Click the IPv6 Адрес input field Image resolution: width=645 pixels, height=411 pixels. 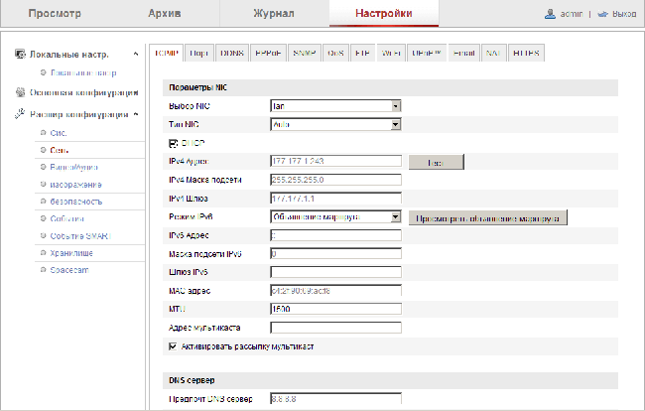click(335, 235)
